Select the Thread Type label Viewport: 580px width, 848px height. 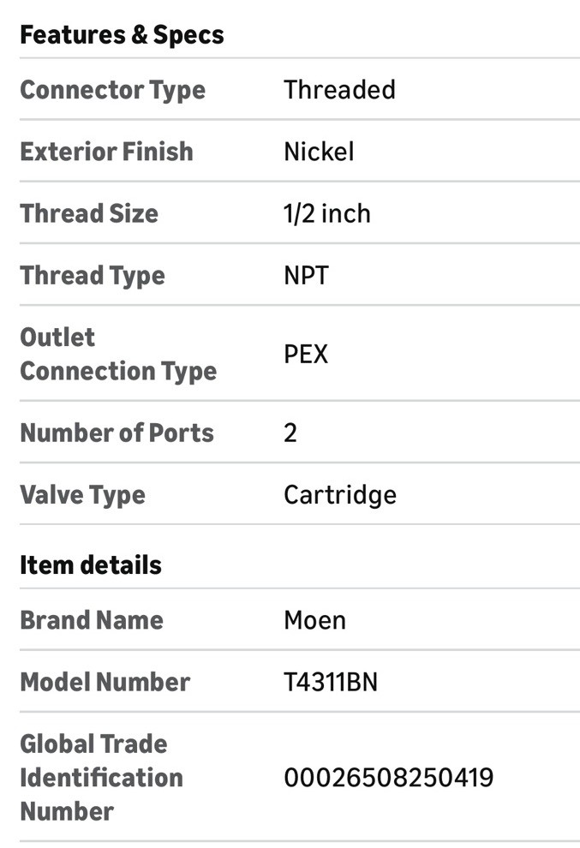93,277
